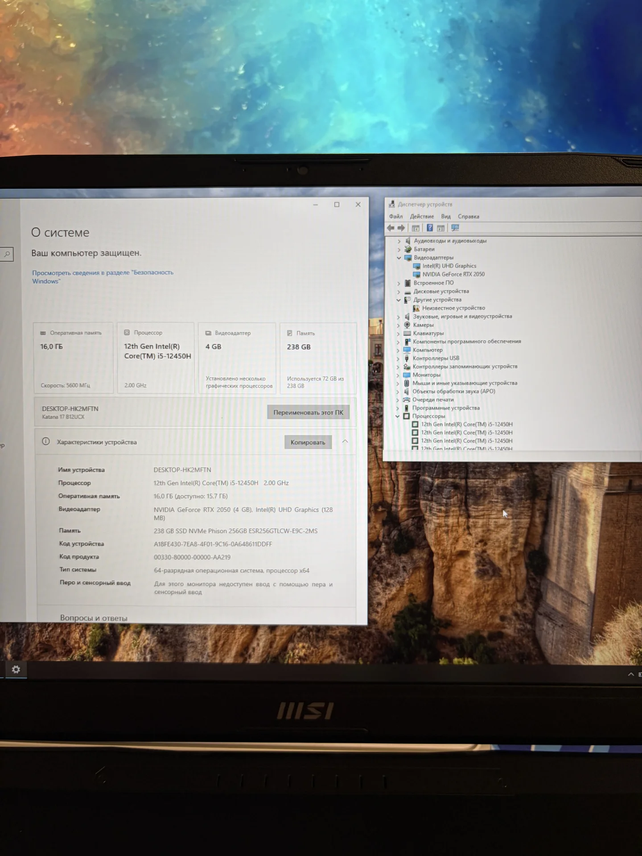Open the Справка menu

pyautogui.click(x=469, y=217)
